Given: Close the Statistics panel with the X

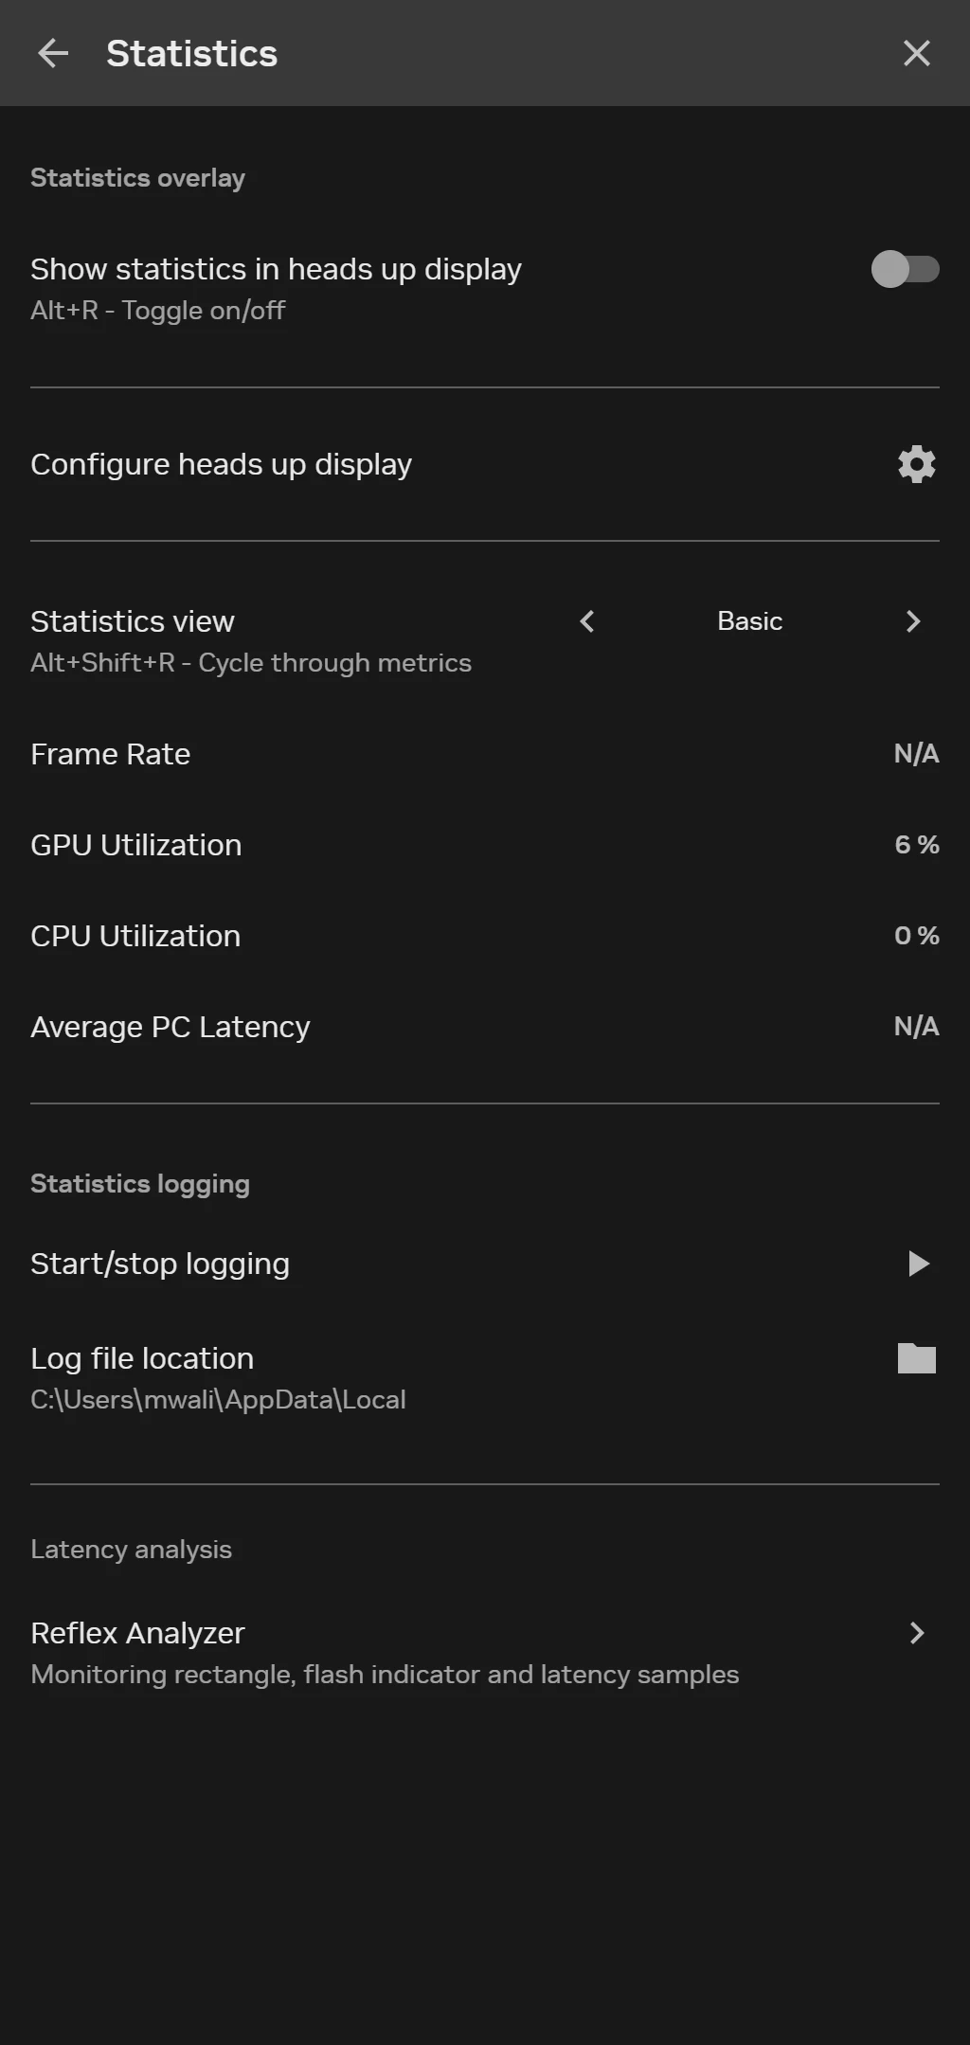Looking at the screenshot, I should click(916, 53).
